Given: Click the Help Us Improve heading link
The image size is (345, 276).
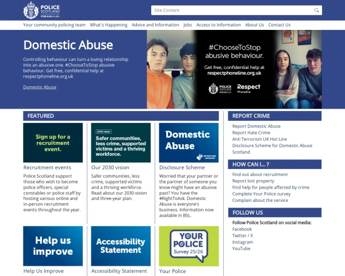Looking at the screenshot, I should click(44, 271).
